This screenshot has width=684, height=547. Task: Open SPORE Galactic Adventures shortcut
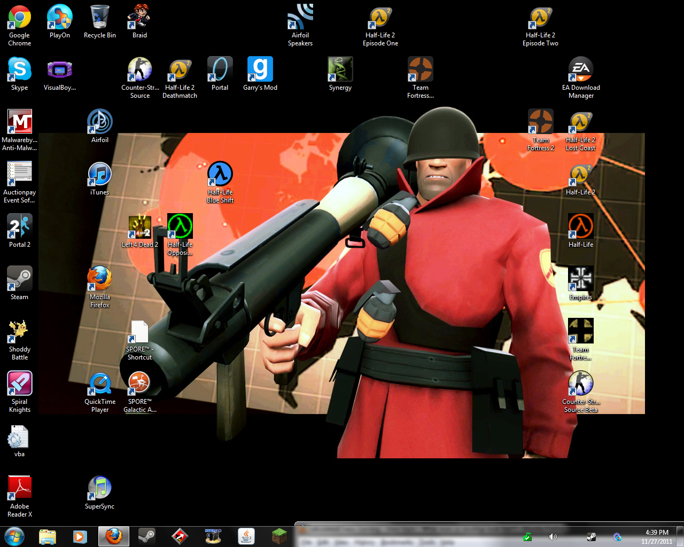coord(139,384)
